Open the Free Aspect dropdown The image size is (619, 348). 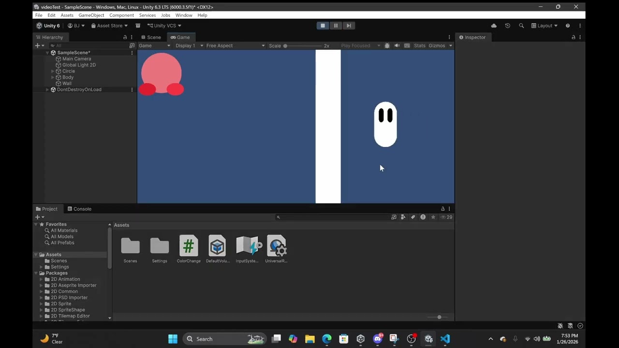(x=236, y=45)
